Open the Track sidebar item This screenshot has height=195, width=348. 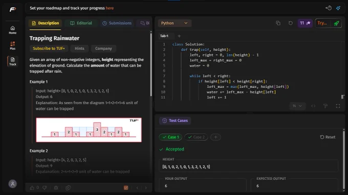13,61
